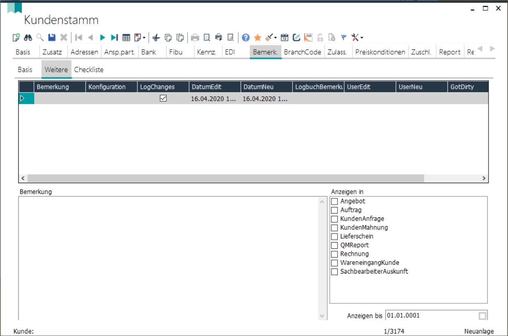
Task: Enable the Angebot checkbox
Action: click(335, 201)
